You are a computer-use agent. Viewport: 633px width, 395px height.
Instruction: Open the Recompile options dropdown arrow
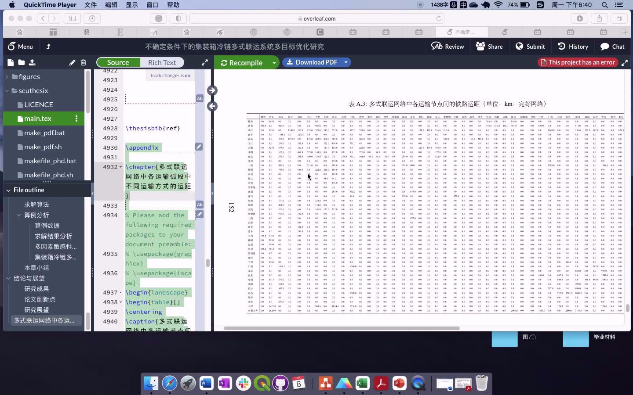(x=274, y=63)
